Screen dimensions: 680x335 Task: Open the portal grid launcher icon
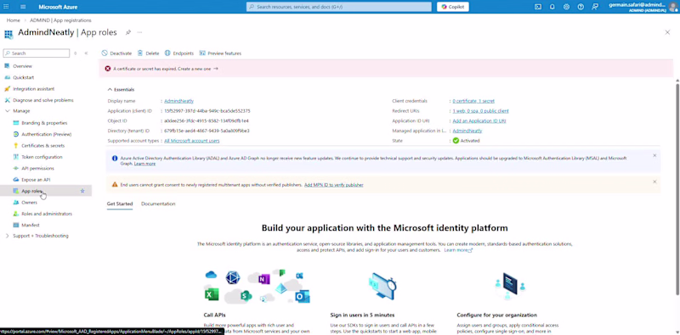[7, 7]
